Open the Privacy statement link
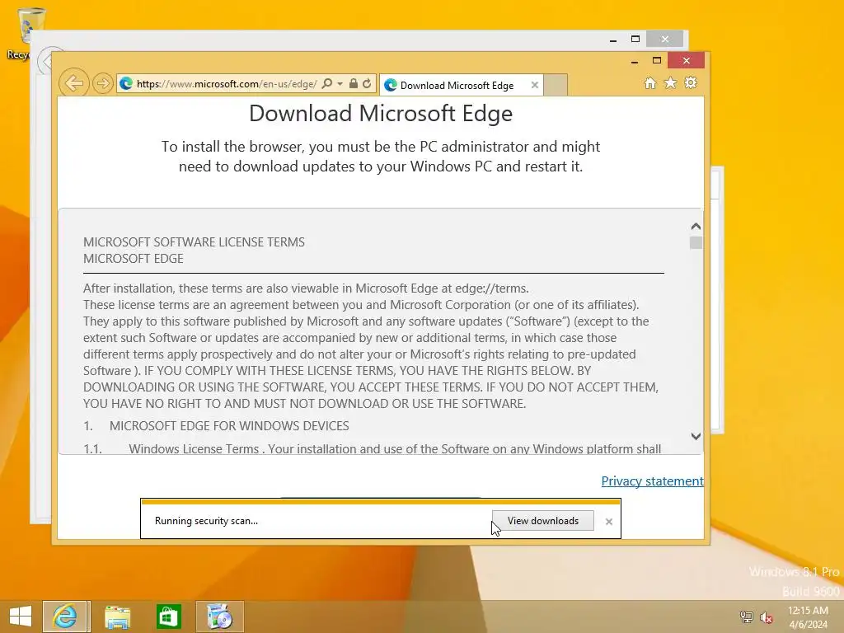The width and height of the screenshot is (844, 633). (653, 481)
